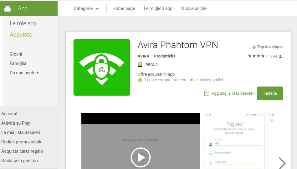Viewport: 297px width, 169px height.
Task: Open Da non perdere section
Action: click(x=24, y=73)
